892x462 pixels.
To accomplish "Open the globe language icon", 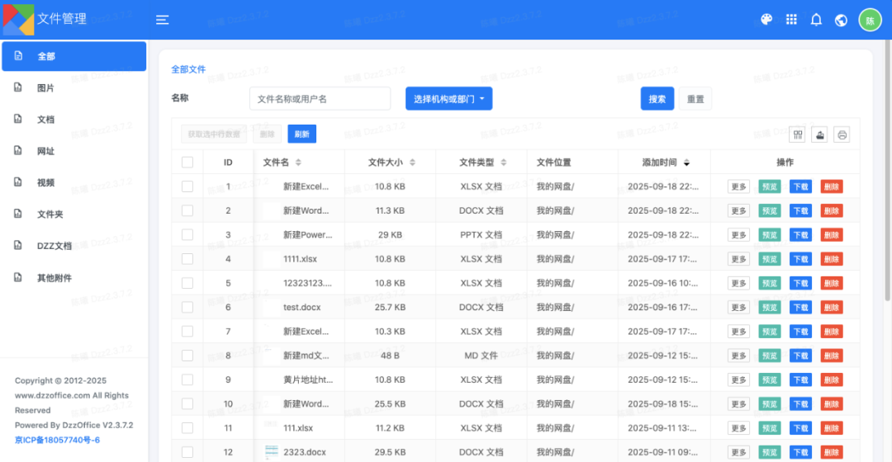I will 841,21.
